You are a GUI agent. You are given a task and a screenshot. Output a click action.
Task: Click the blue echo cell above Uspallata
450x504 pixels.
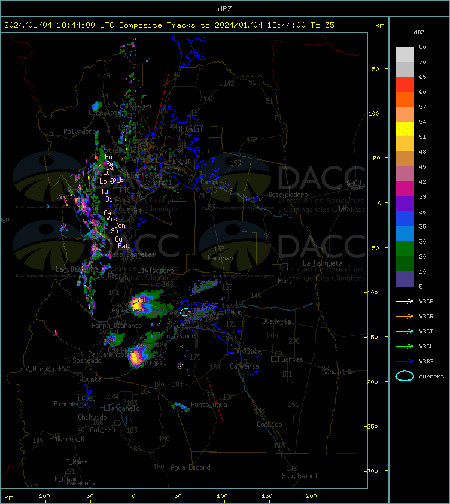96,106
